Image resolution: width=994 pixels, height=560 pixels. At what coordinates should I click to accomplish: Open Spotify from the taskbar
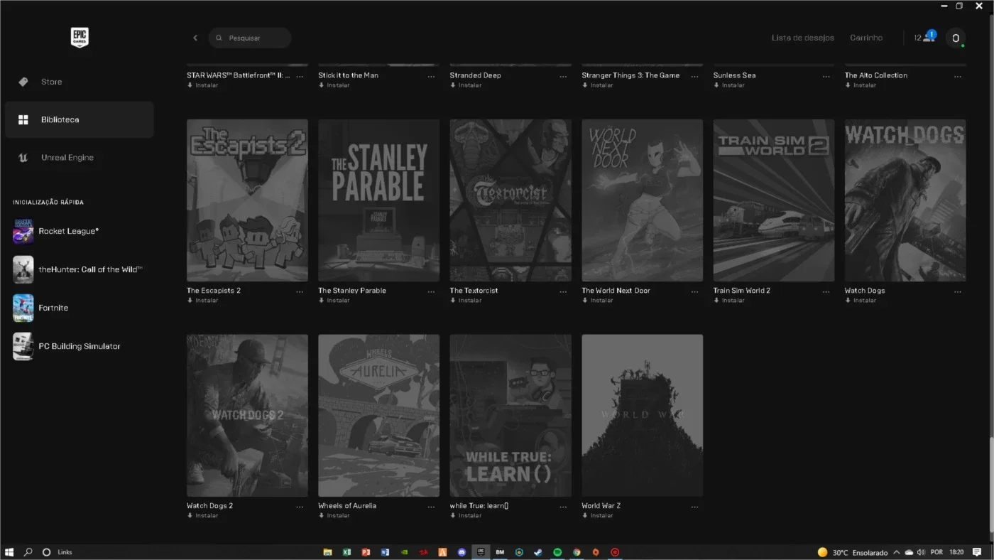(557, 552)
